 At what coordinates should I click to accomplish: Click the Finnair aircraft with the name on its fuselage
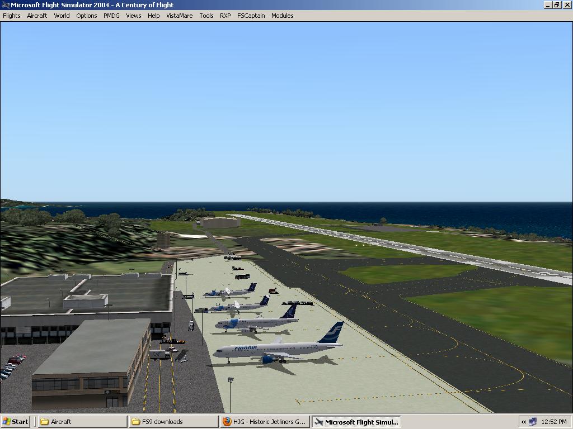click(278, 350)
